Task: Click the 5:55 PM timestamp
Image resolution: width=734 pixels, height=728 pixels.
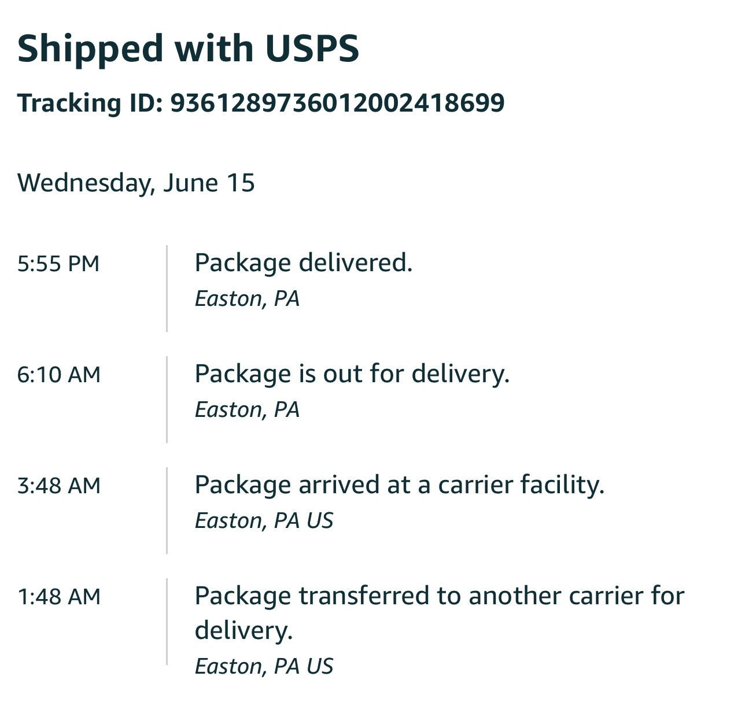Action: pos(58,264)
